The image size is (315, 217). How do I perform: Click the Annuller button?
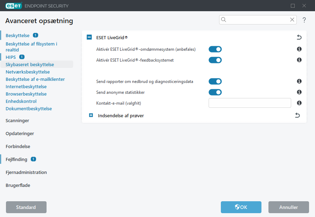point(288,207)
